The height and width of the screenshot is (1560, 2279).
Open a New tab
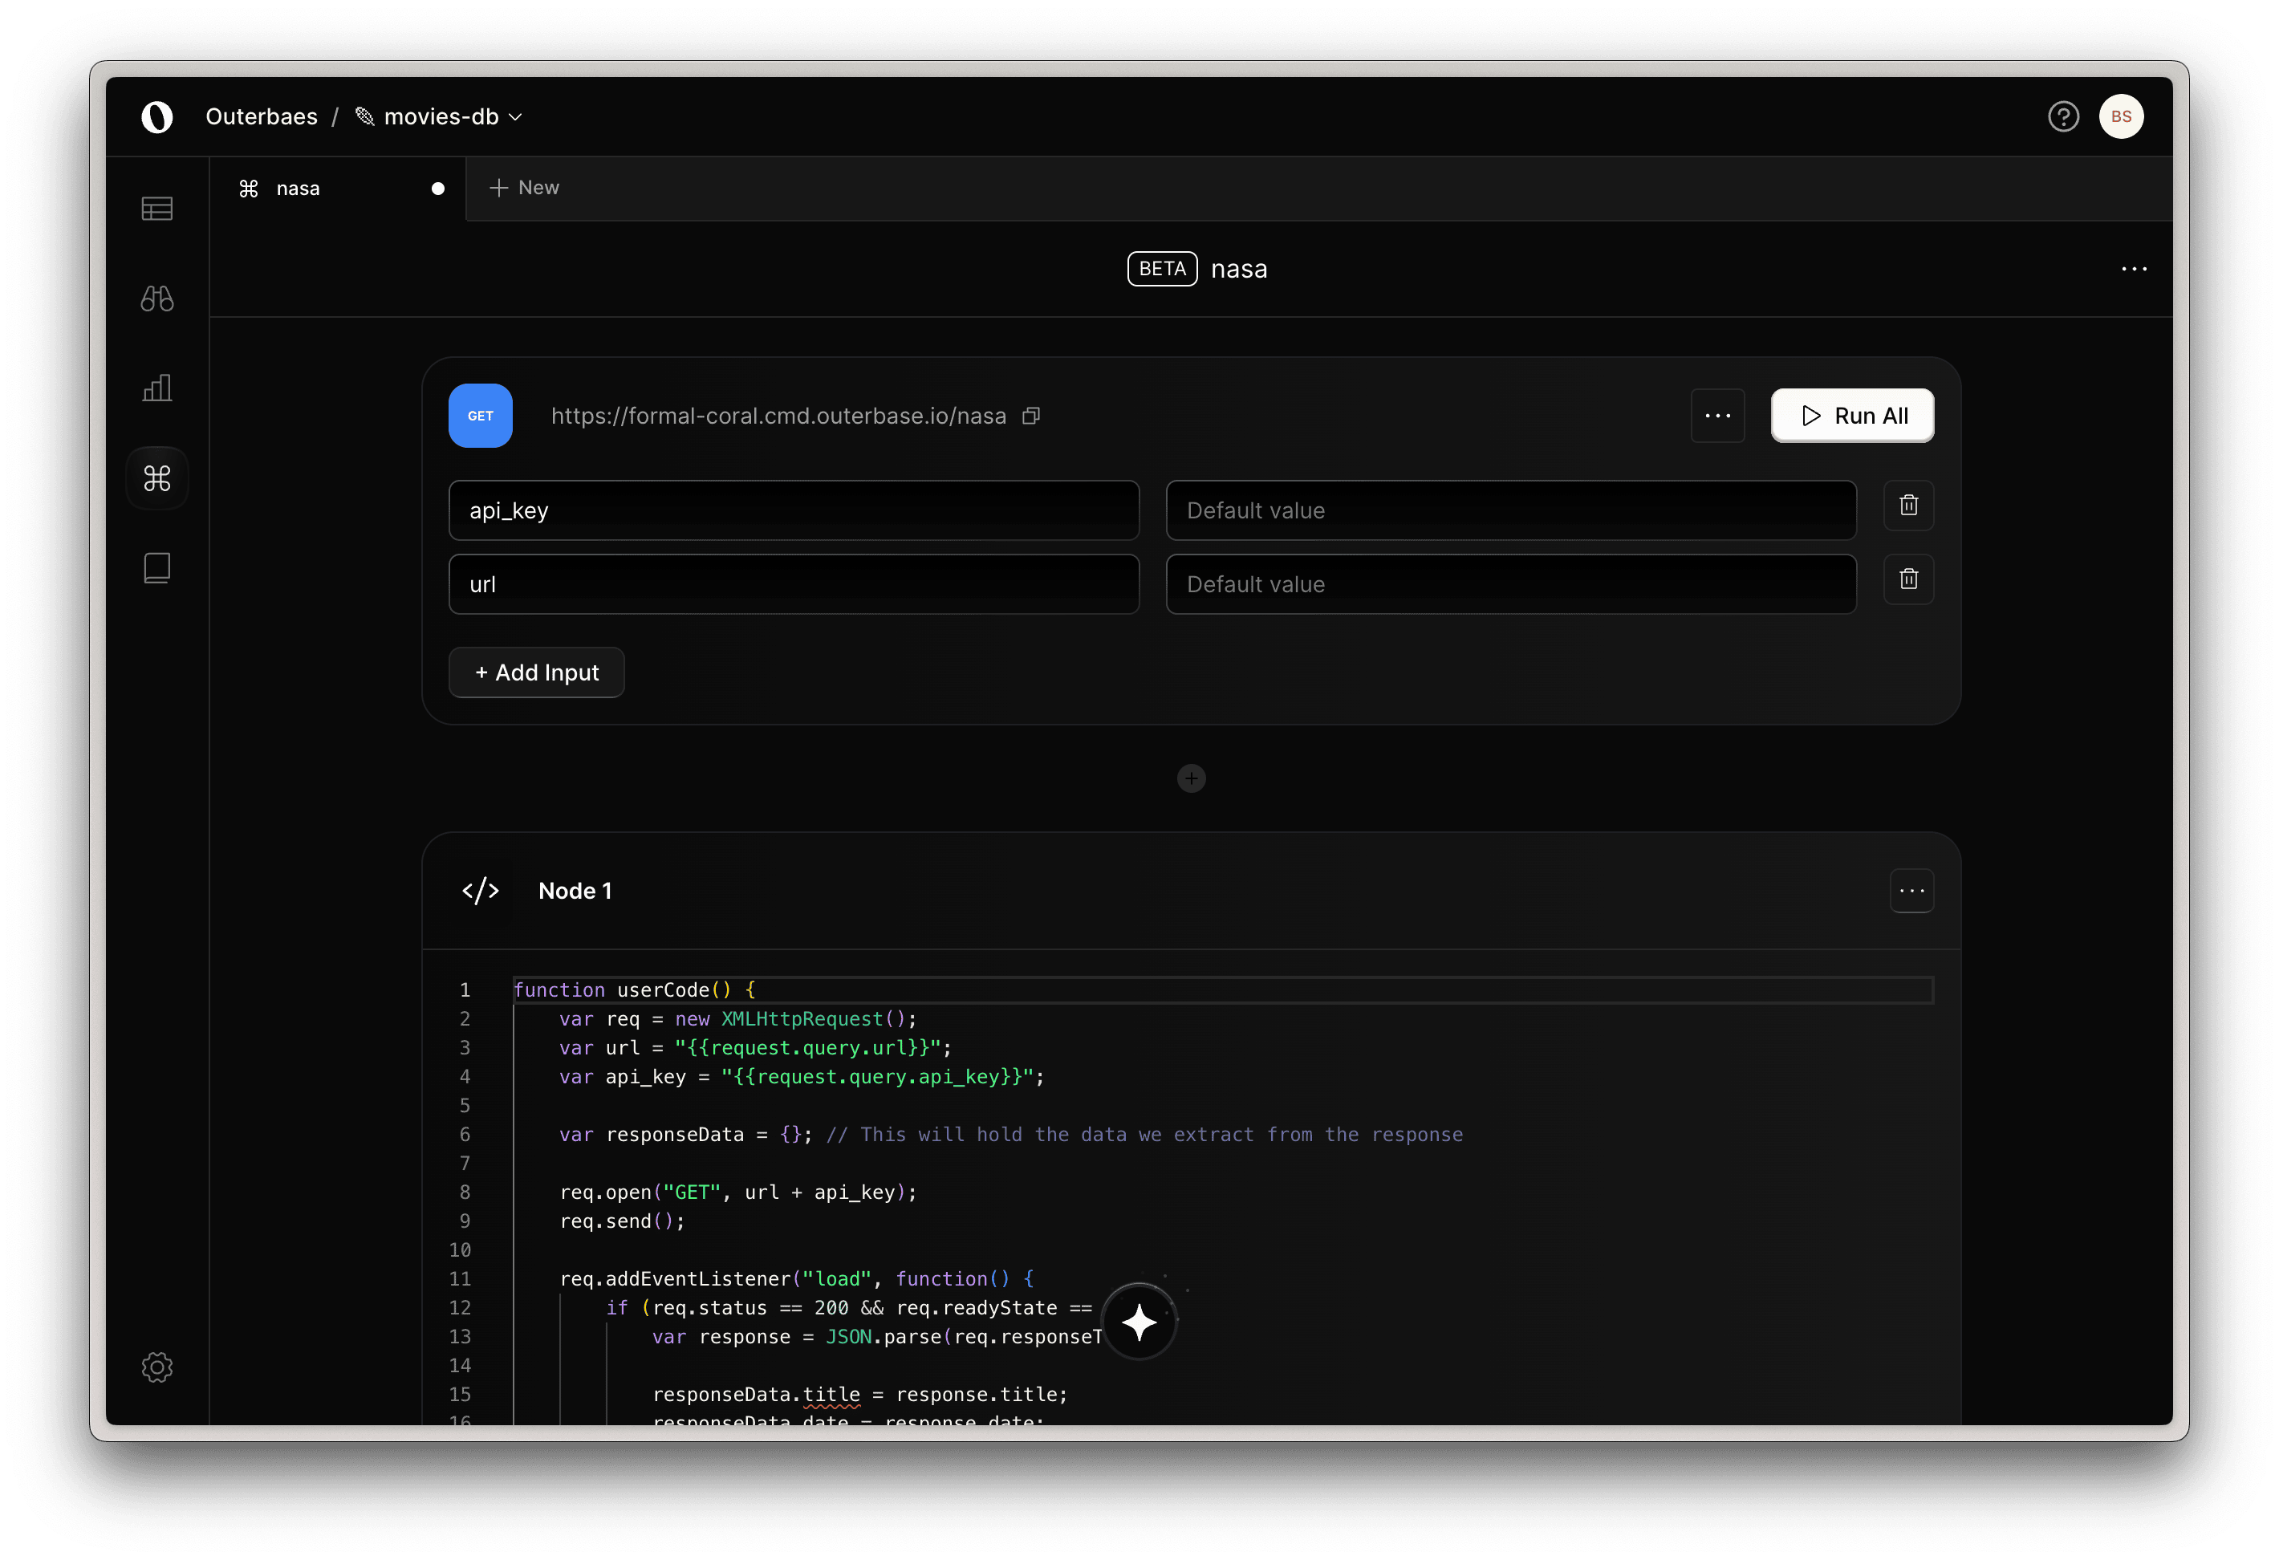click(525, 187)
